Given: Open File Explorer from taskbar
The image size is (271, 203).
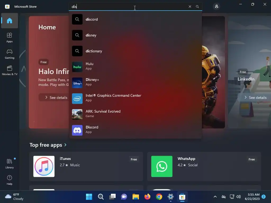Looking at the screenshot, I should click(136, 197).
